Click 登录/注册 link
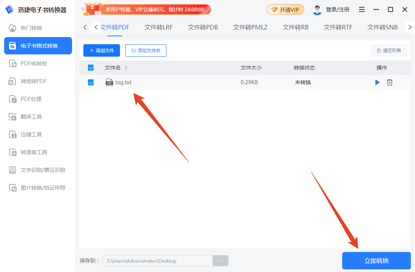Viewport: 415px width, 272px height. 337,10
